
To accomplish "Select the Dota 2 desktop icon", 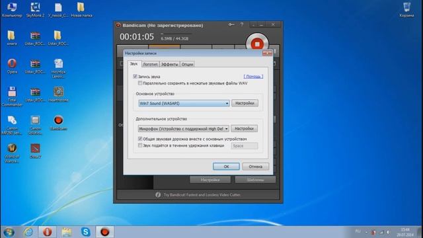I will [x=35, y=151].
